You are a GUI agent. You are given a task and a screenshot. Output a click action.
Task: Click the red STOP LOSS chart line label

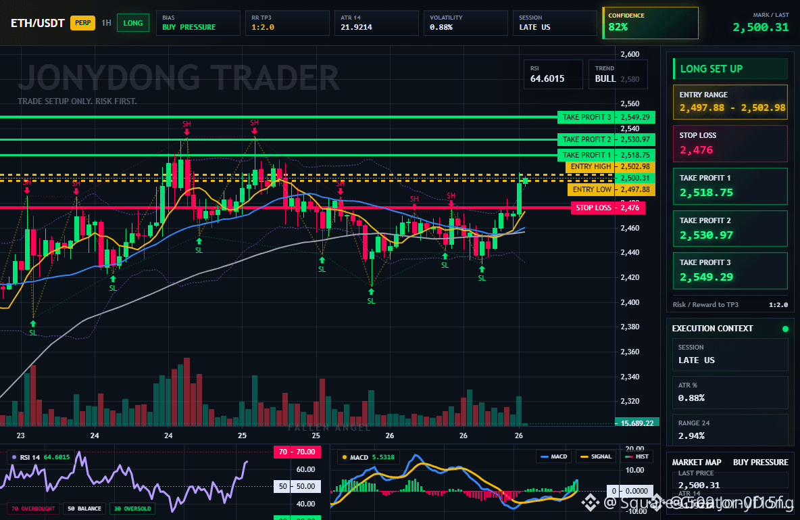point(593,208)
